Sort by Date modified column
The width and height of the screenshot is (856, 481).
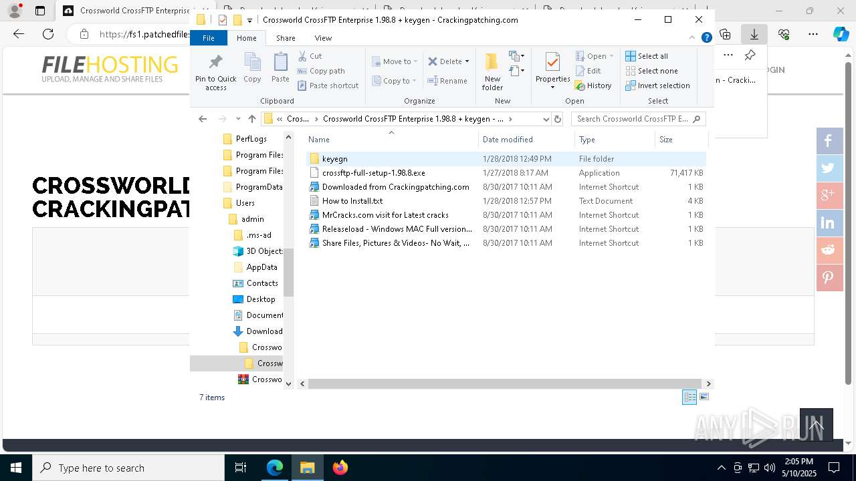(526, 139)
